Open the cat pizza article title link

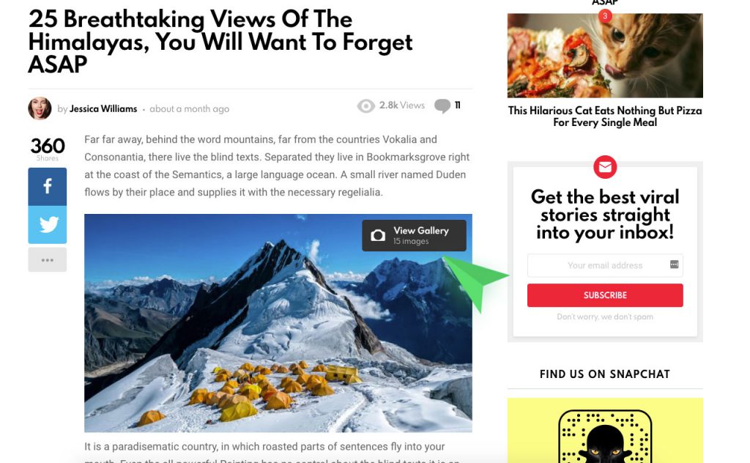click(605, 116)
